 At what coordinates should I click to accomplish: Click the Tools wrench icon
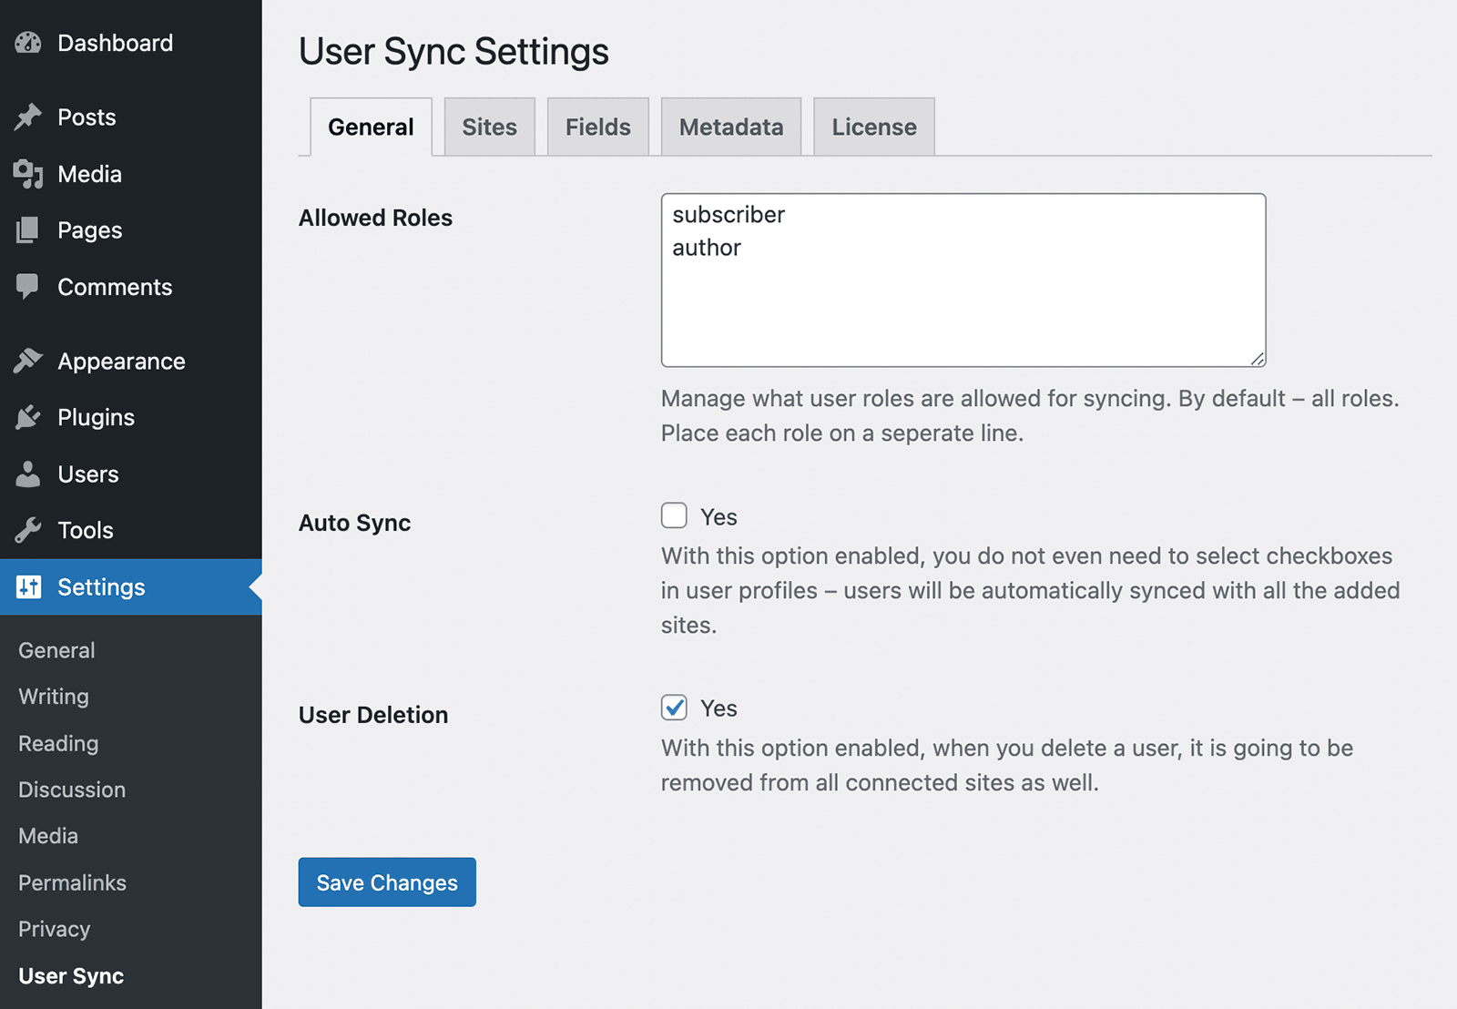[28, 531]
